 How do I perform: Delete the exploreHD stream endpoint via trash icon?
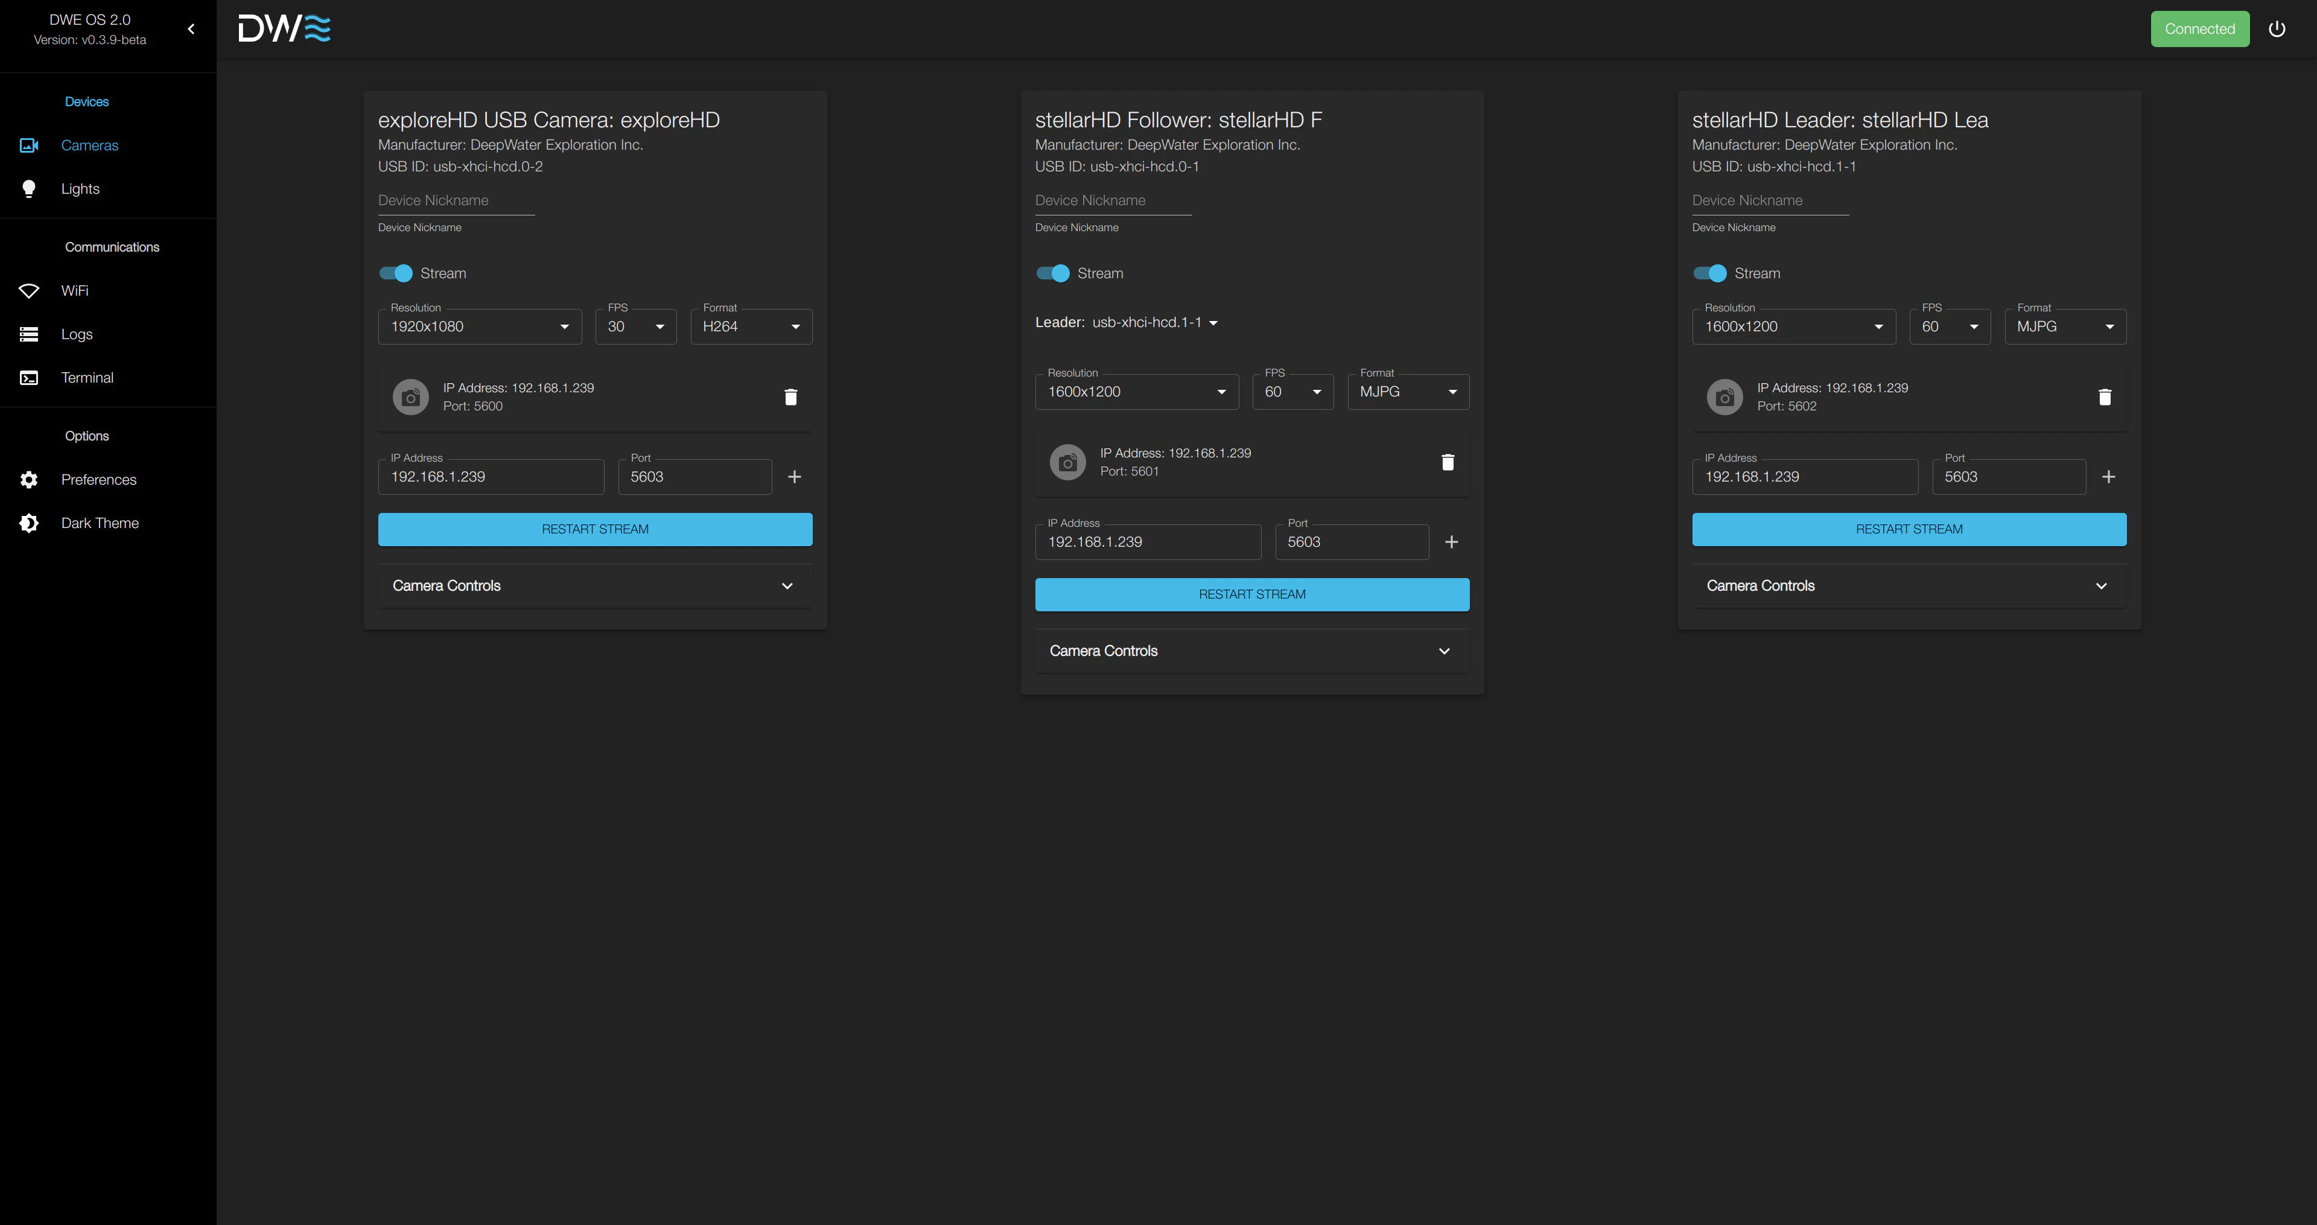(x=790, y=396)
